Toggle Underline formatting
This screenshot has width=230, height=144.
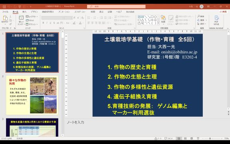tap(51, 23)
